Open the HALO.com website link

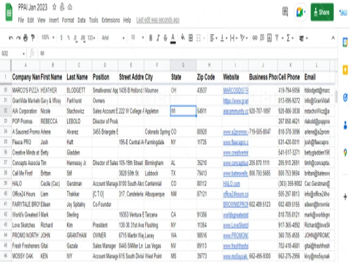coord(231,184)
